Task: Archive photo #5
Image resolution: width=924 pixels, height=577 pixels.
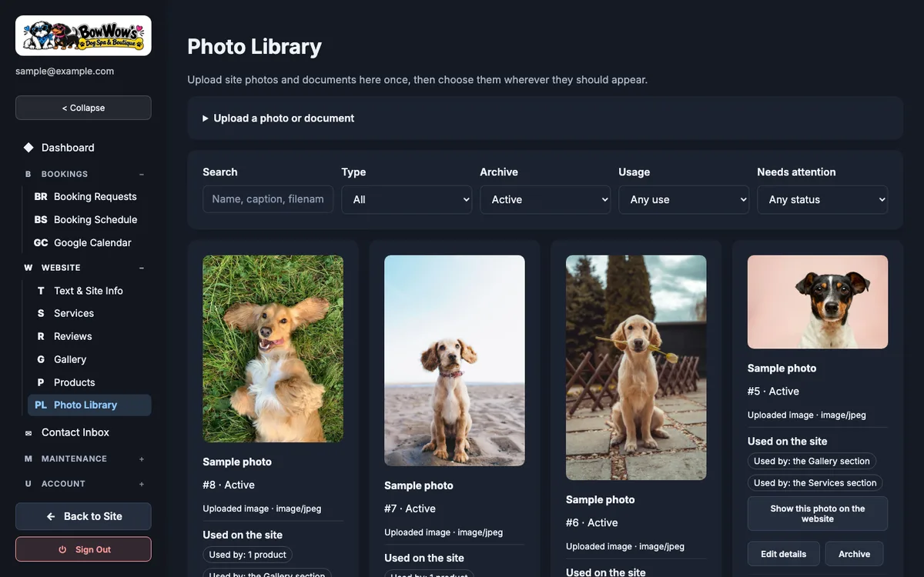Action: 855,554
